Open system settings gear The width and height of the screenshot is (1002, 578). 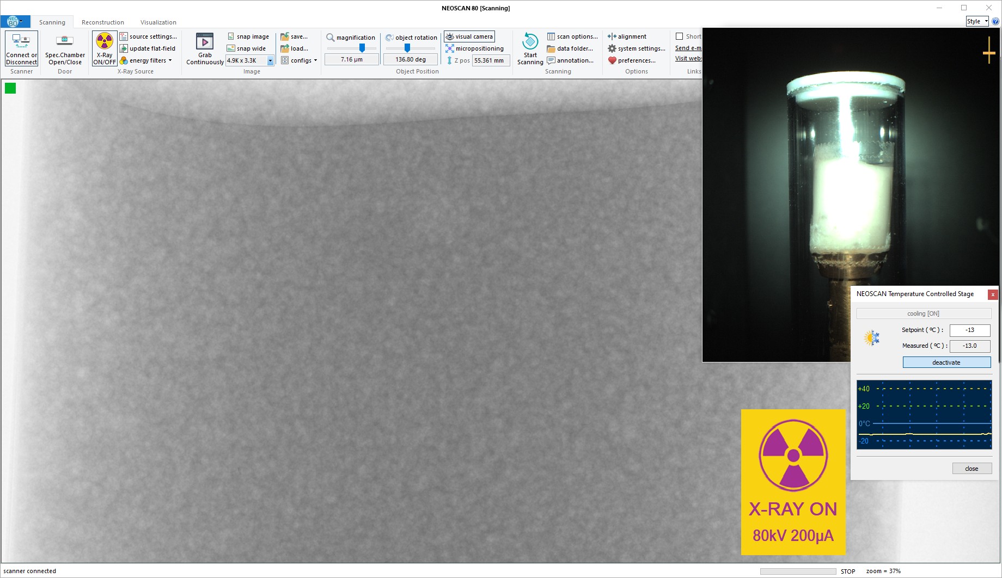612,48
